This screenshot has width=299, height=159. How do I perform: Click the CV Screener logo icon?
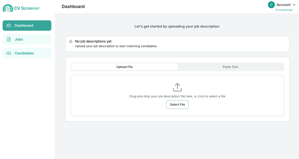pos(8,8)
